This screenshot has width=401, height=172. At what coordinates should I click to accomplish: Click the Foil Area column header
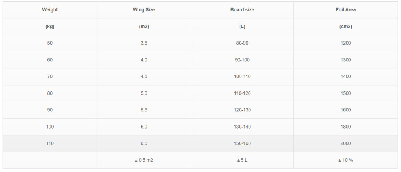click(346, 10)
